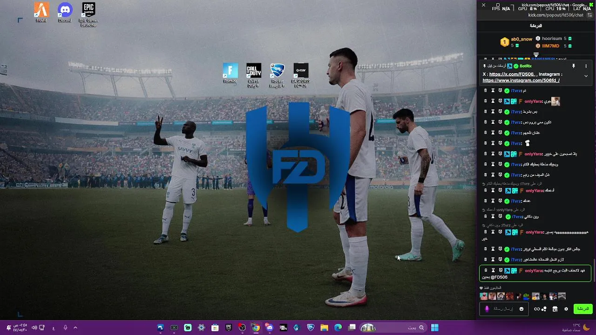The image size is (596, 335).
Task: Click the green send chat button
Action: point(582,309)
